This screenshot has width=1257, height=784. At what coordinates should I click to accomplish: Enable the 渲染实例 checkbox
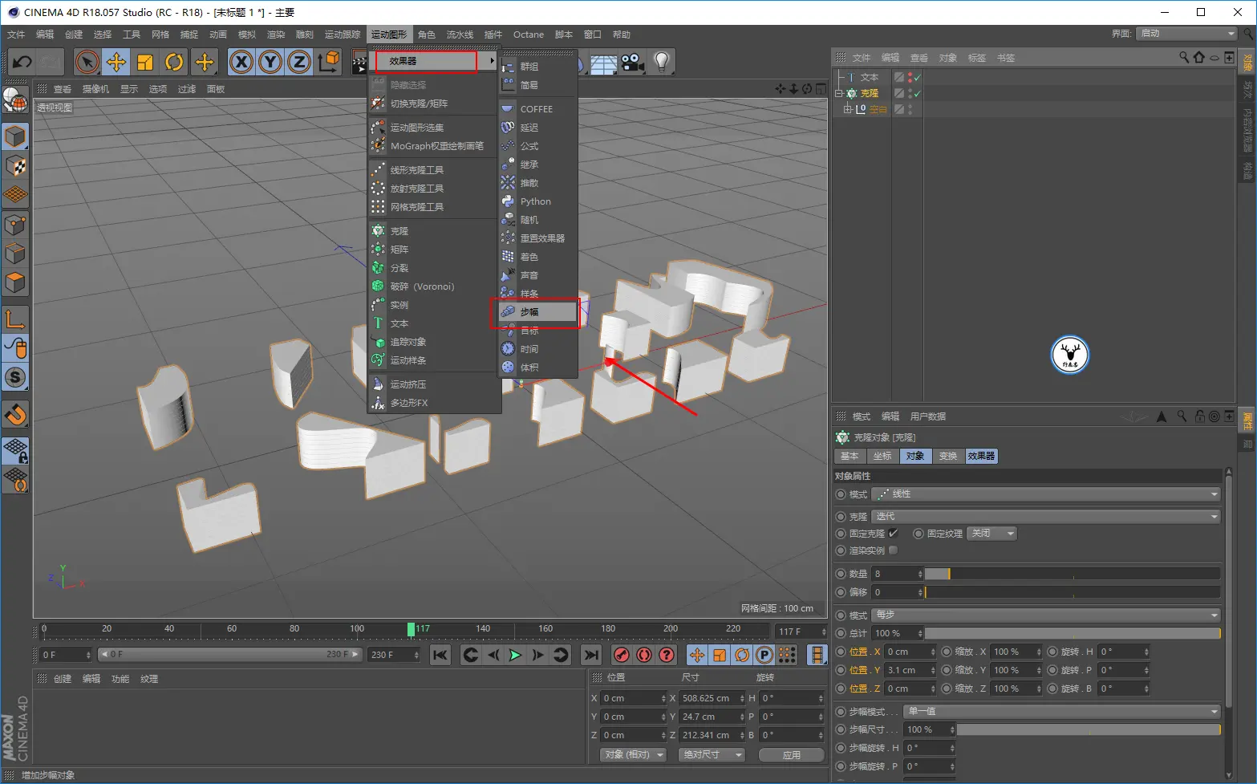(893, 550)
